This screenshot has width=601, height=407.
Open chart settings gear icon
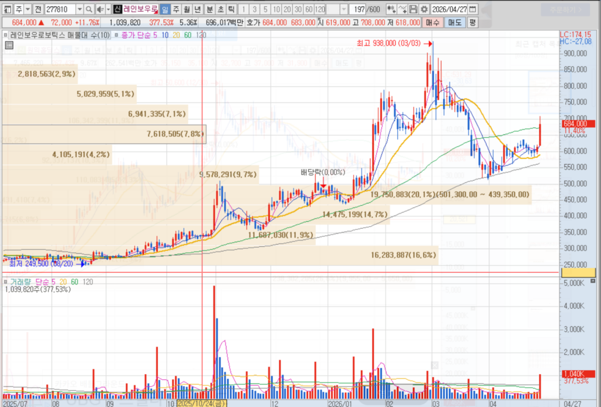pos(424,9)
